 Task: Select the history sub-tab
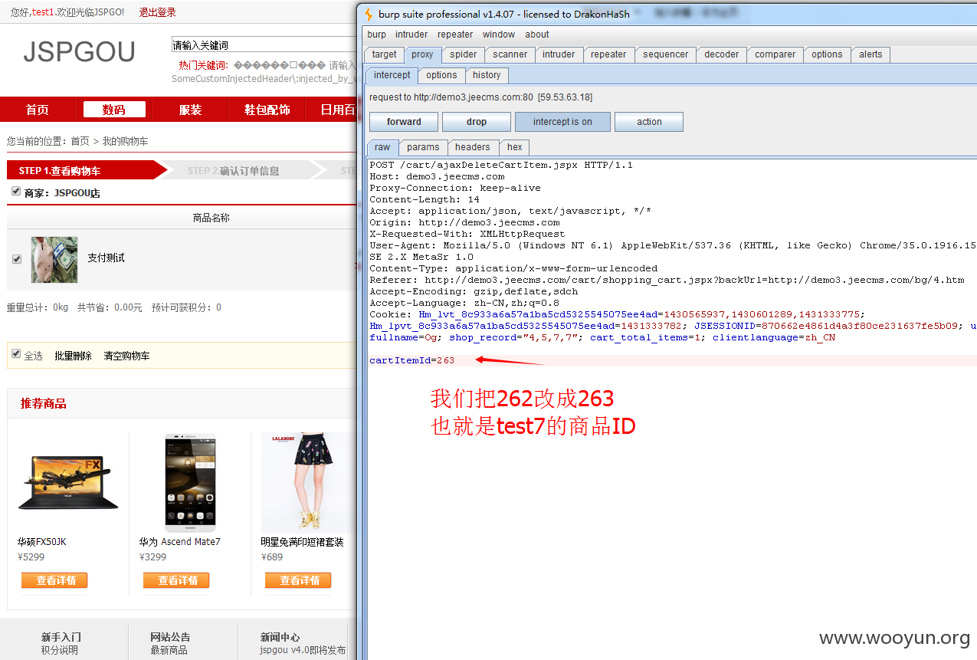[487, 75]
